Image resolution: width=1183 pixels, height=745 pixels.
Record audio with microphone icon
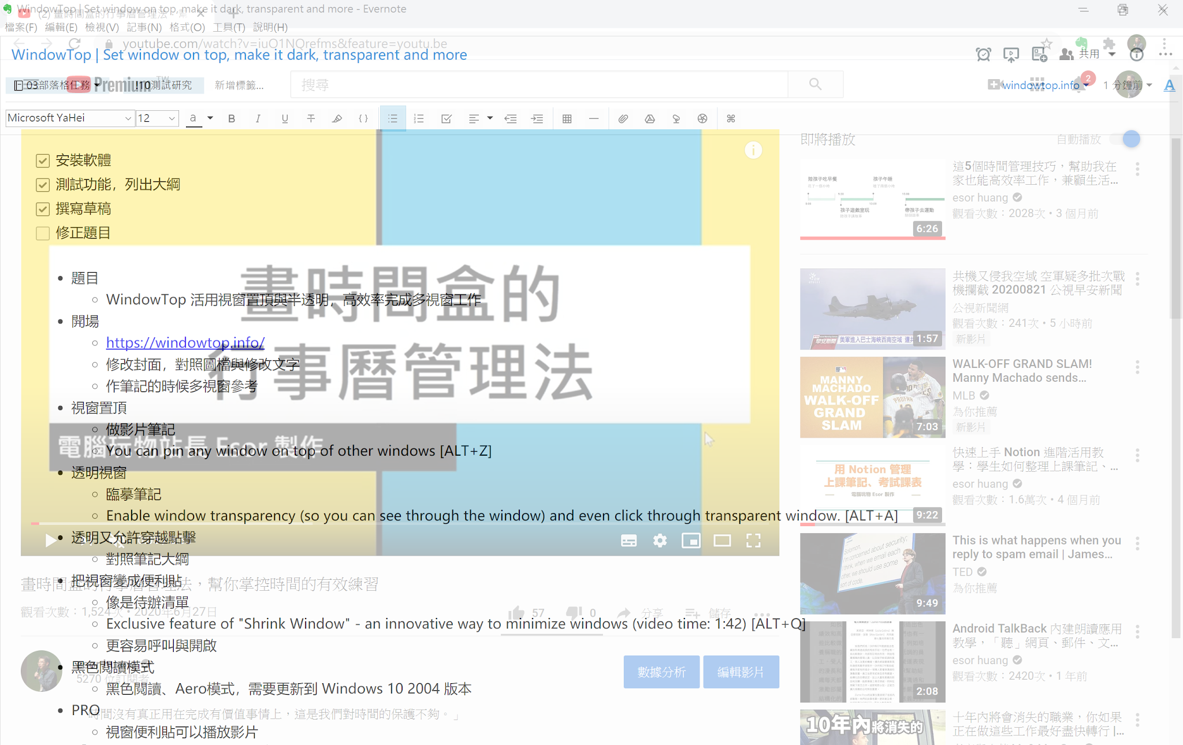676,118
